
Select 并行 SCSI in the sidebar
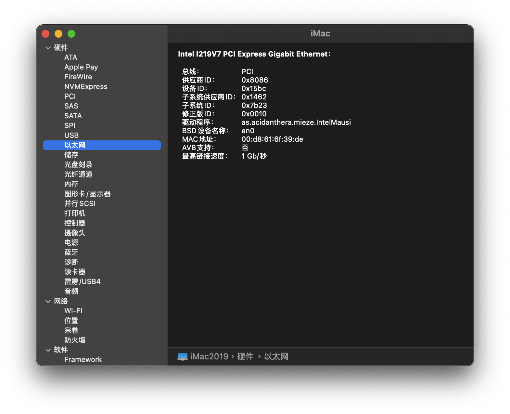point(102,204)
